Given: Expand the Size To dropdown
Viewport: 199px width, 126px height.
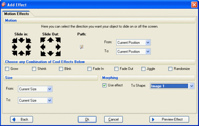Looking at the screenshot, I should click(35, 100).
